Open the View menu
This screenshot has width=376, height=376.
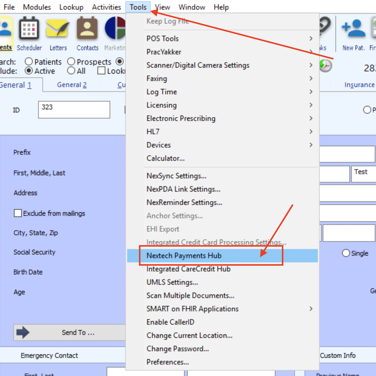pyautogui.click(x=163, y=7)
